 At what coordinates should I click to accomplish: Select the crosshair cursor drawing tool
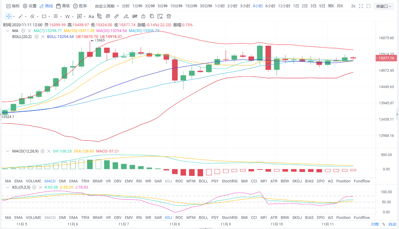9,16
